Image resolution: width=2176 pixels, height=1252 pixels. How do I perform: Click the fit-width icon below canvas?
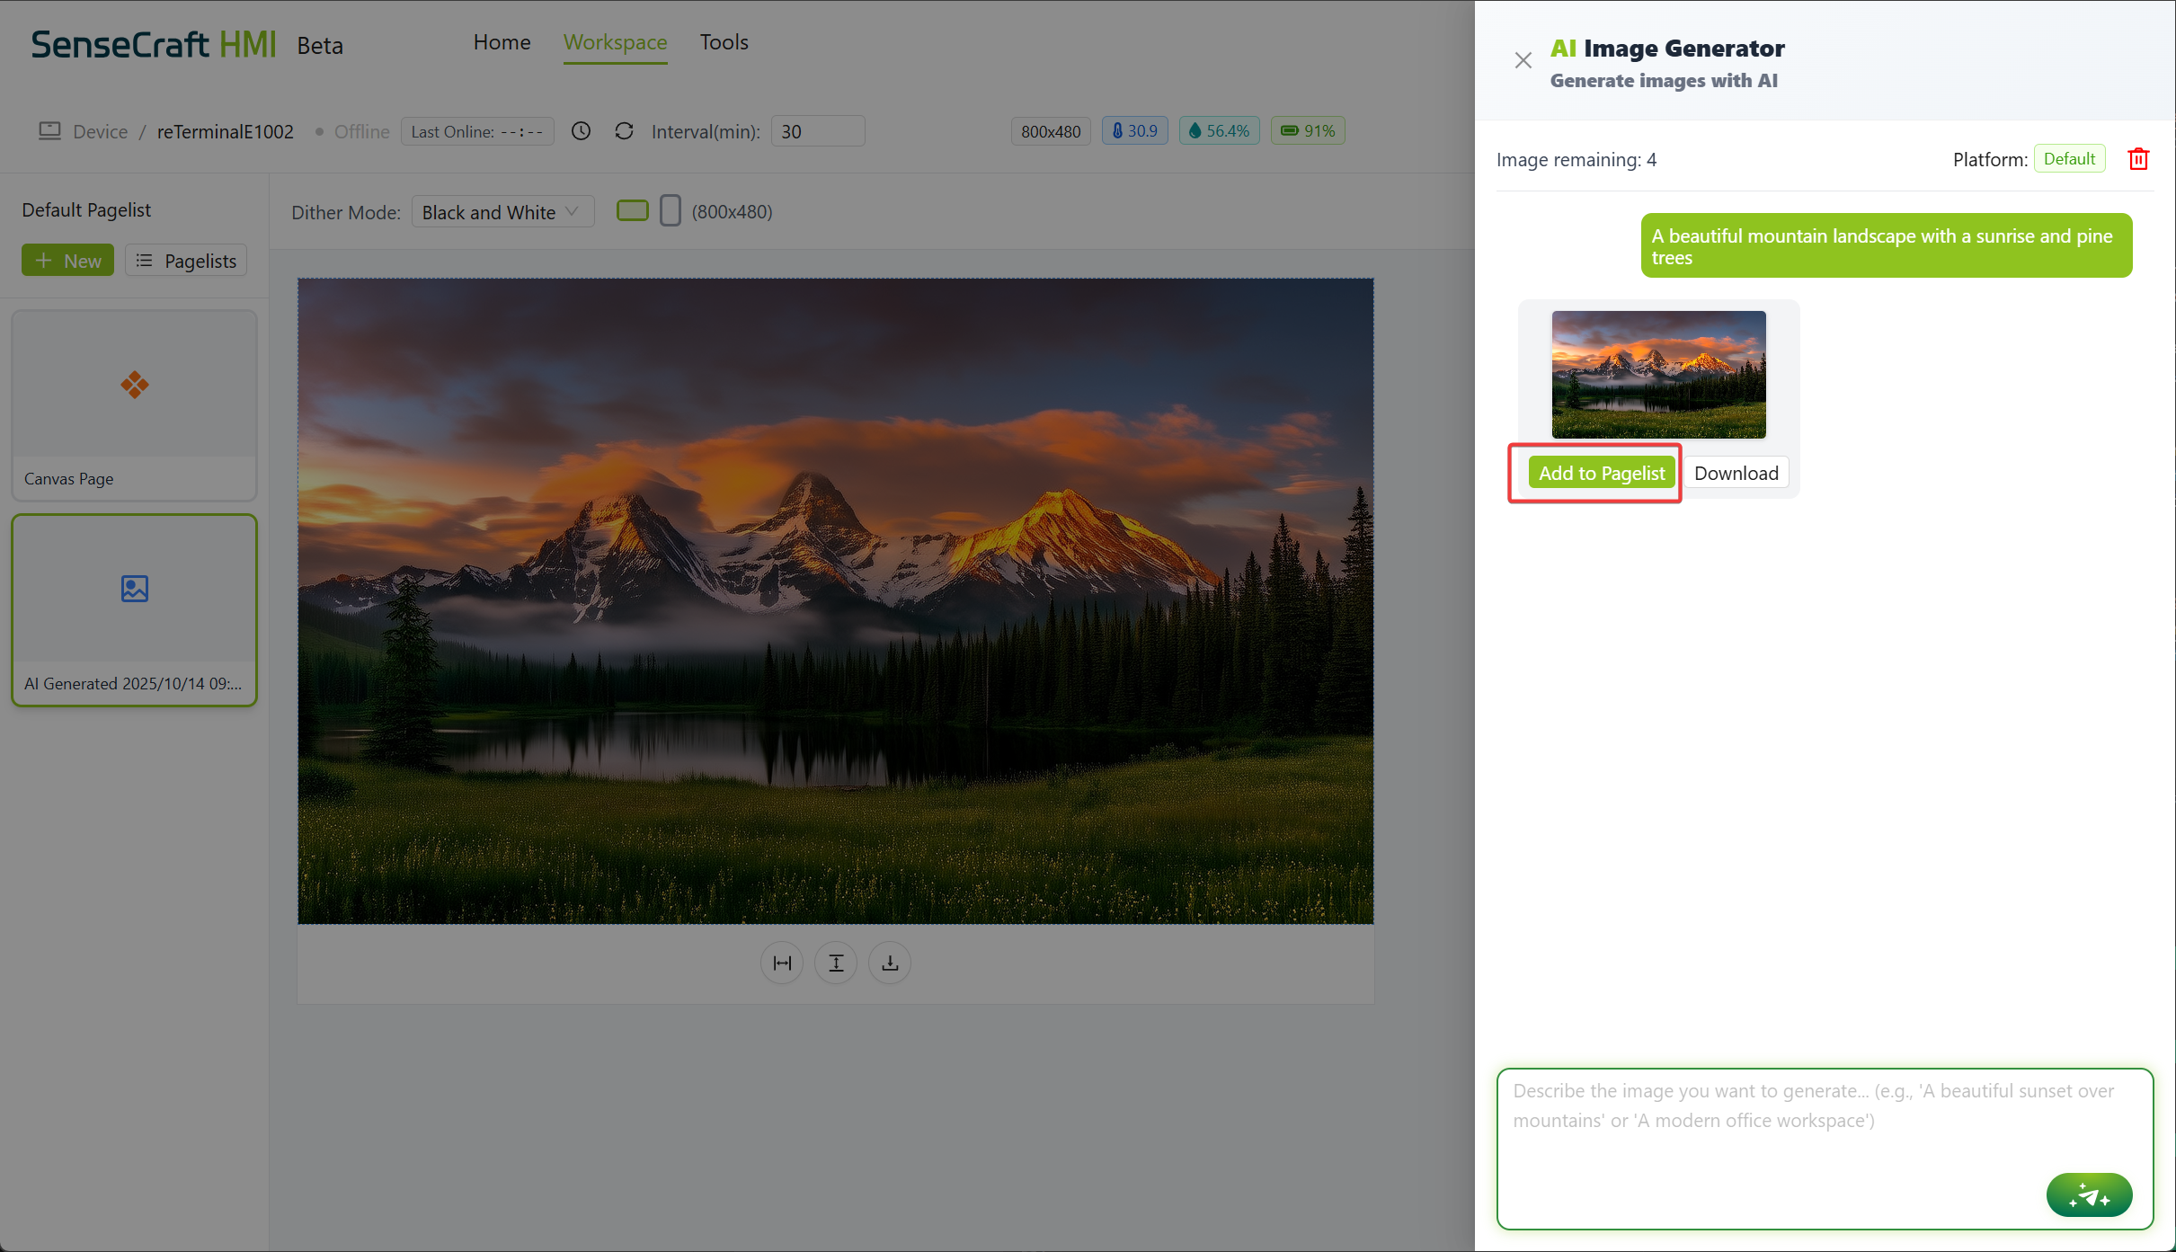(782, 963)
